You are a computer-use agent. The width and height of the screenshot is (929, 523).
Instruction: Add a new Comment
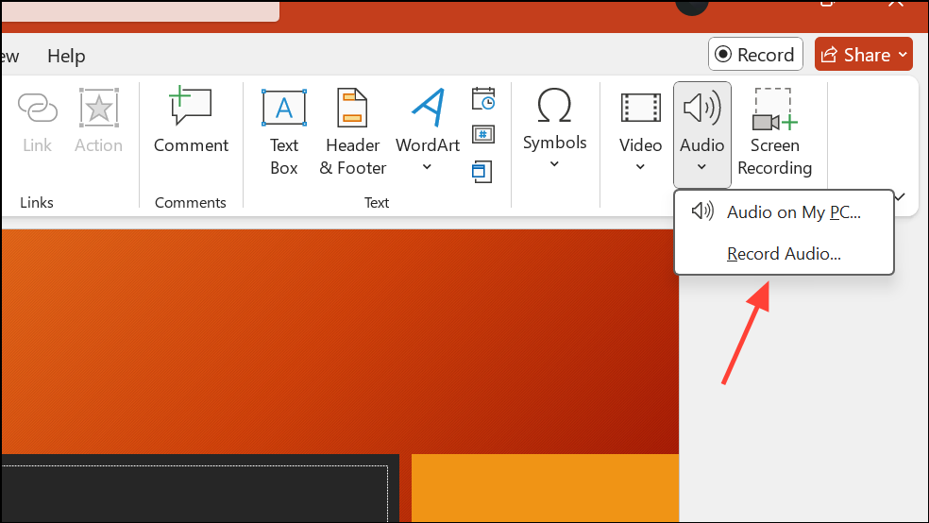pyautogui.click(x=191, y=120)
